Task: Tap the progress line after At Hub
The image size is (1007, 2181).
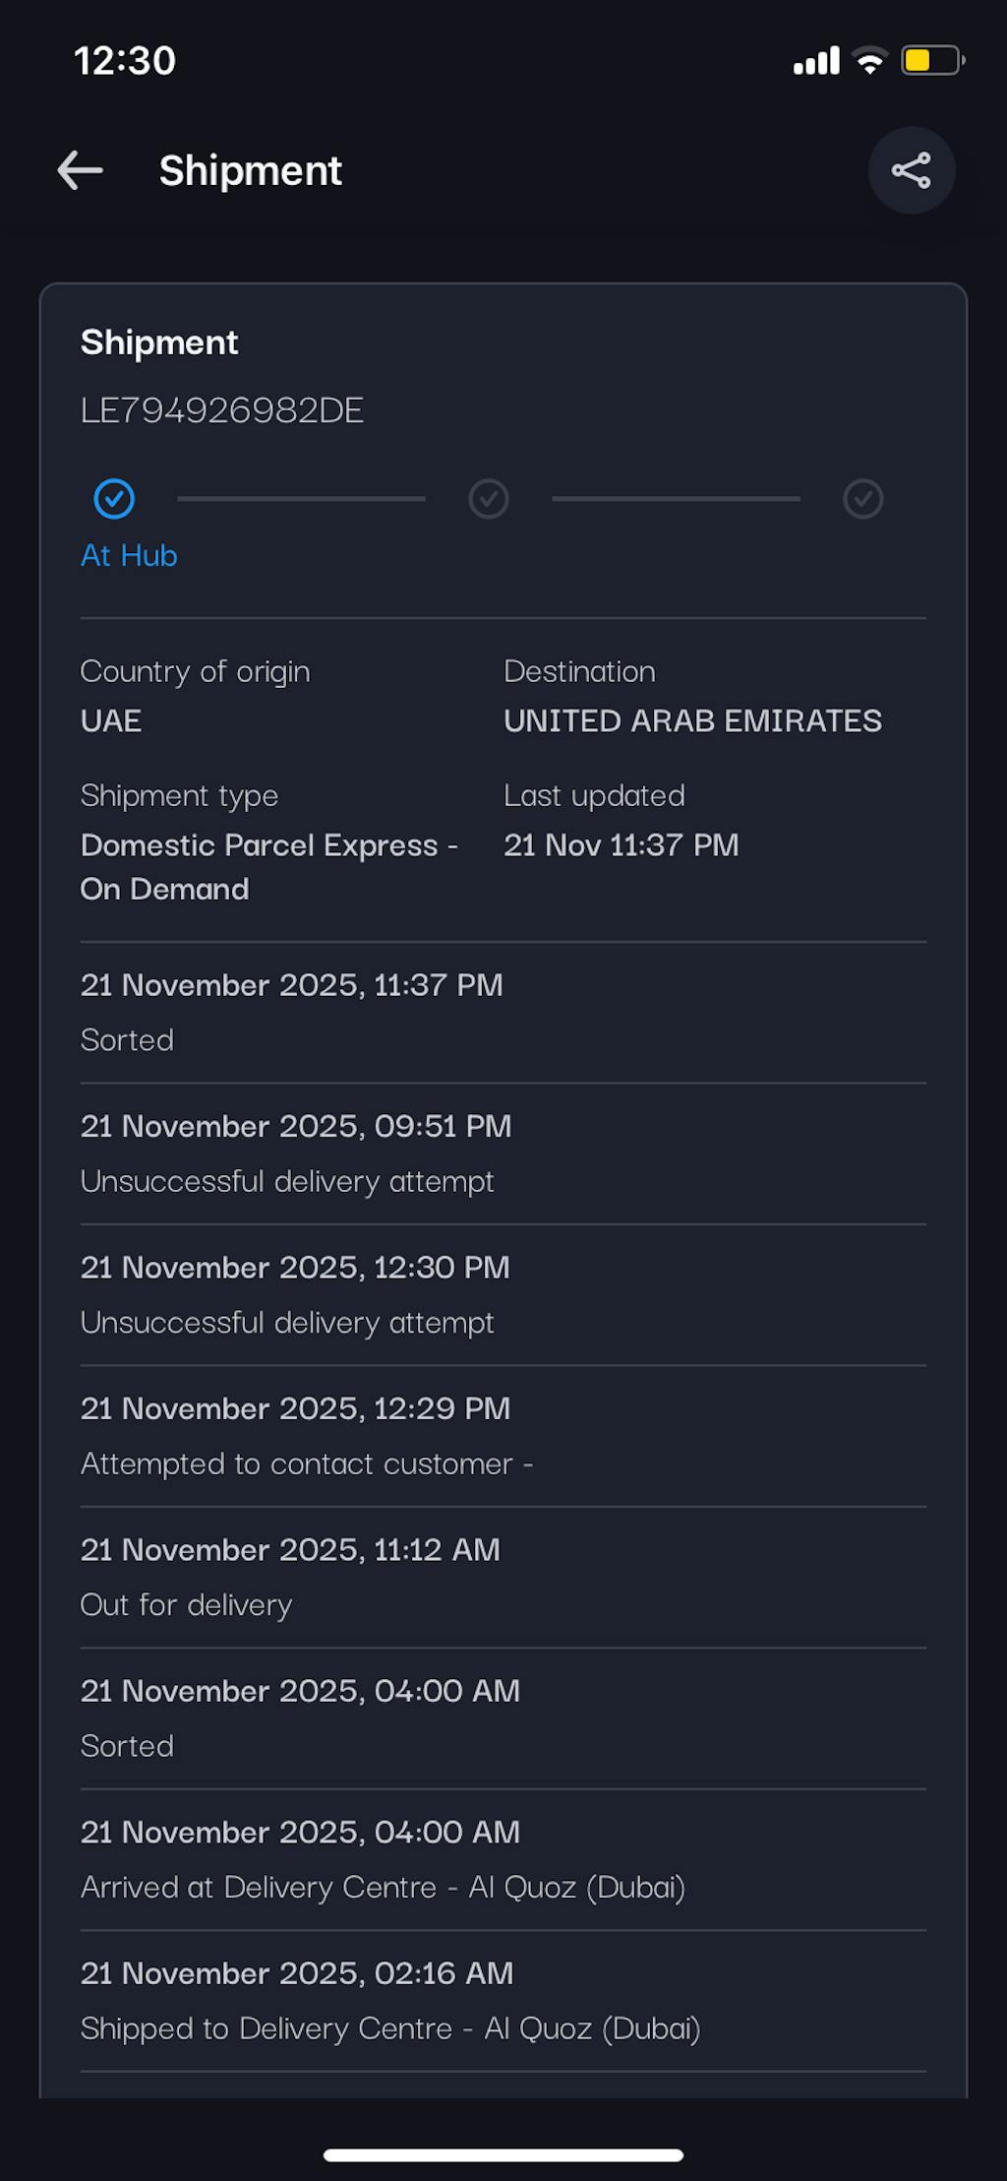Action: pyautogui.click(x=301, y=499)
